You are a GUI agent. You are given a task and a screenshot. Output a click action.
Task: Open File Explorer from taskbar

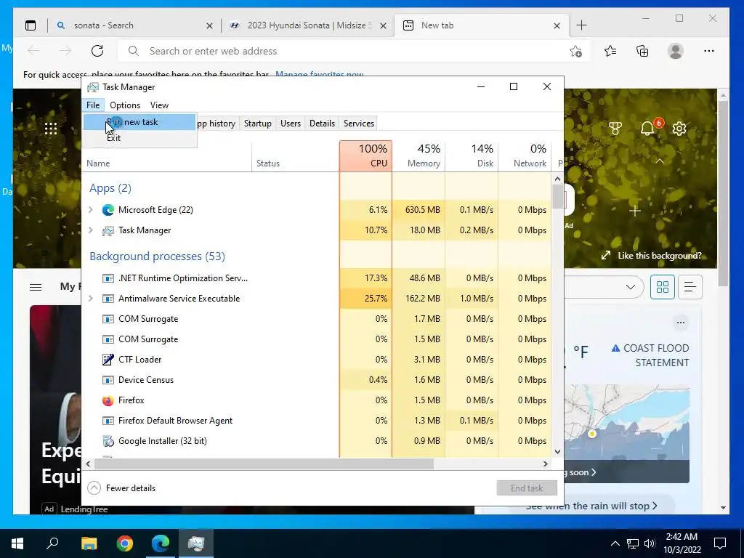pyautogui.click(x=89, y=543)
